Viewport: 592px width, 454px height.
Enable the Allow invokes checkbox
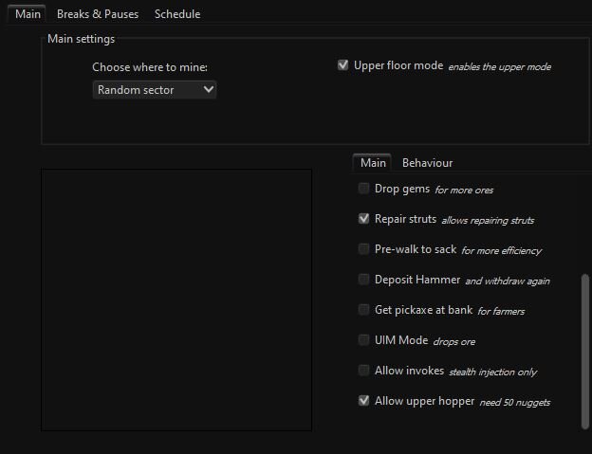coord(364,371)
